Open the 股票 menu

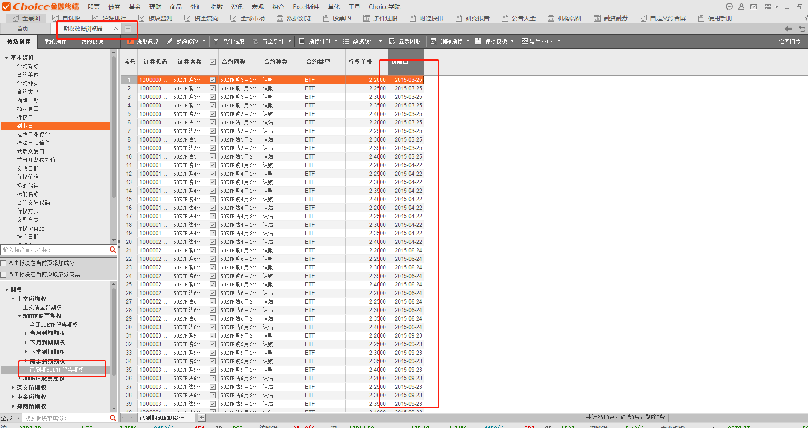94,7
